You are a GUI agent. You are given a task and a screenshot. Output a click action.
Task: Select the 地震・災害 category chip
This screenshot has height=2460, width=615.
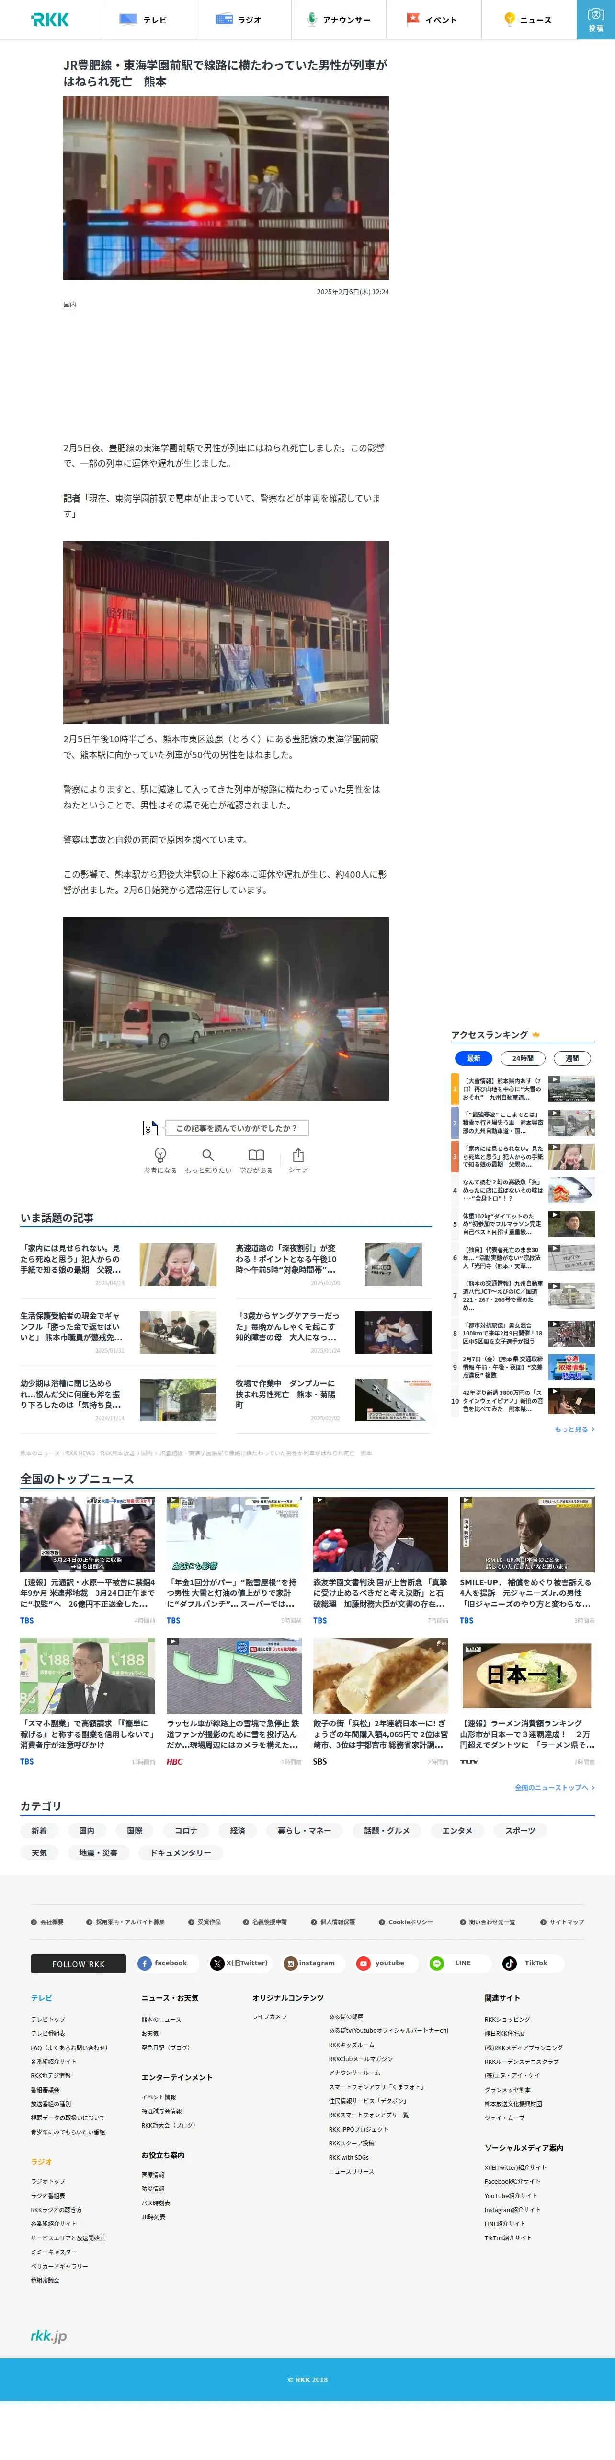98,1852
